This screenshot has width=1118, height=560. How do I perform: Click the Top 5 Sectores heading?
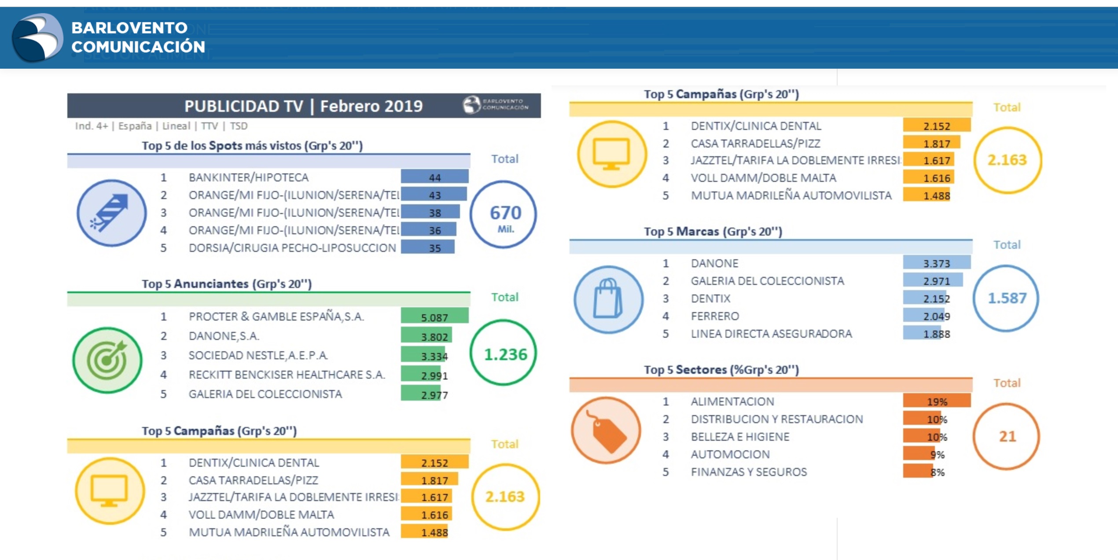click(721, 369)
